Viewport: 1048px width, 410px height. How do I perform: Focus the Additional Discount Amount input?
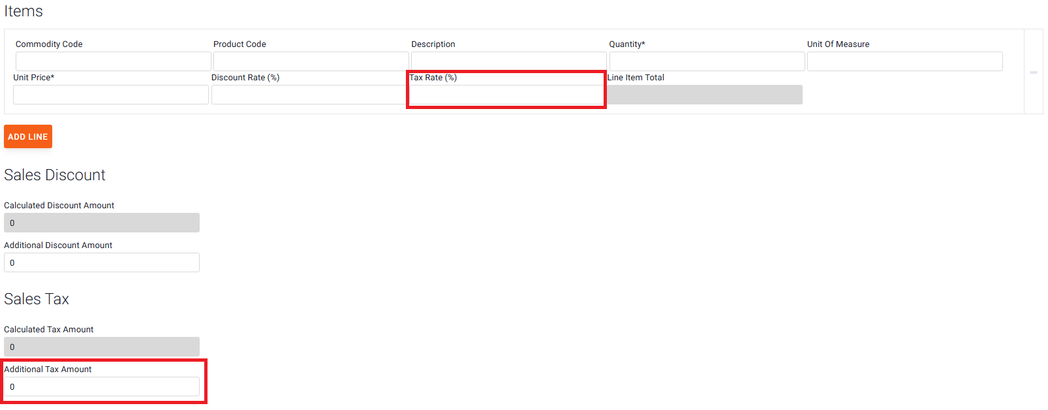tap(102, 262)
